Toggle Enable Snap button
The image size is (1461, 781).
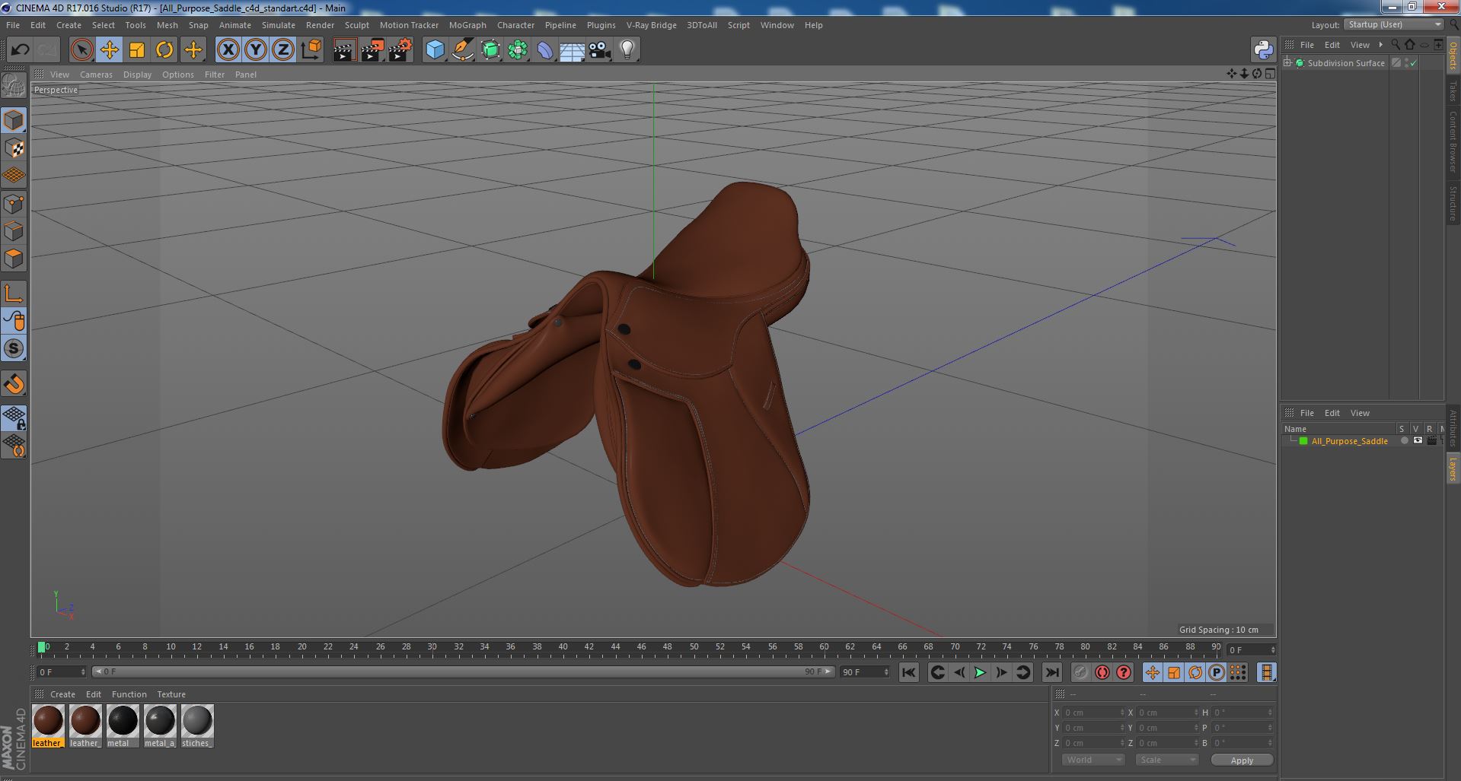pyautogui.click(x=14, y=348)
